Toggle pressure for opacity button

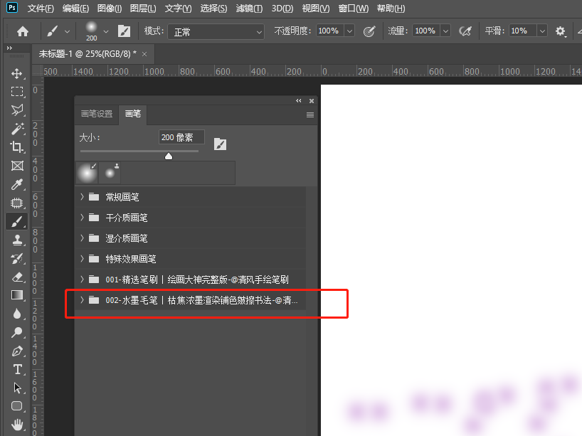coord(369,31)
